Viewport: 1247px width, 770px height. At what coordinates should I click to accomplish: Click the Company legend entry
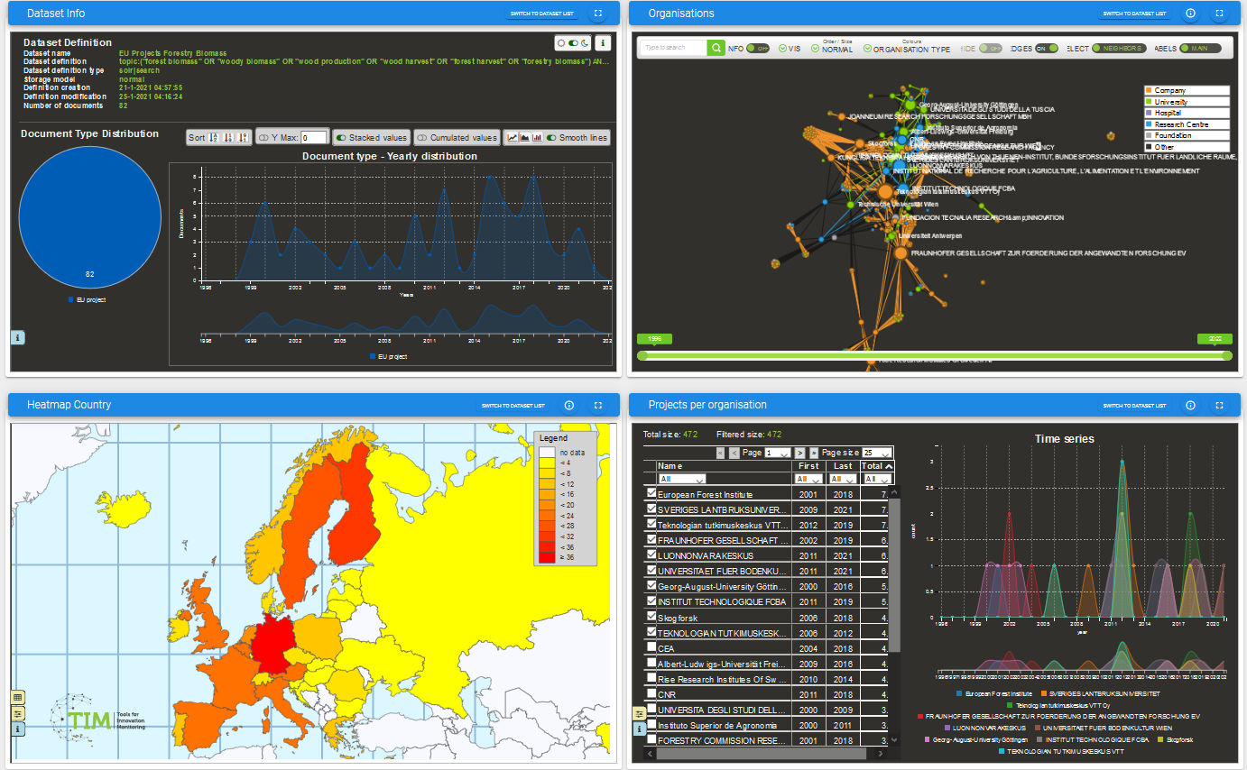pyautogui.click(x=1187, y=90)
